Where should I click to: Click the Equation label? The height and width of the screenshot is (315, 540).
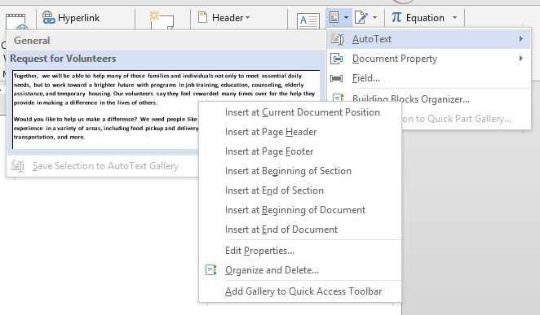[425, 18]
